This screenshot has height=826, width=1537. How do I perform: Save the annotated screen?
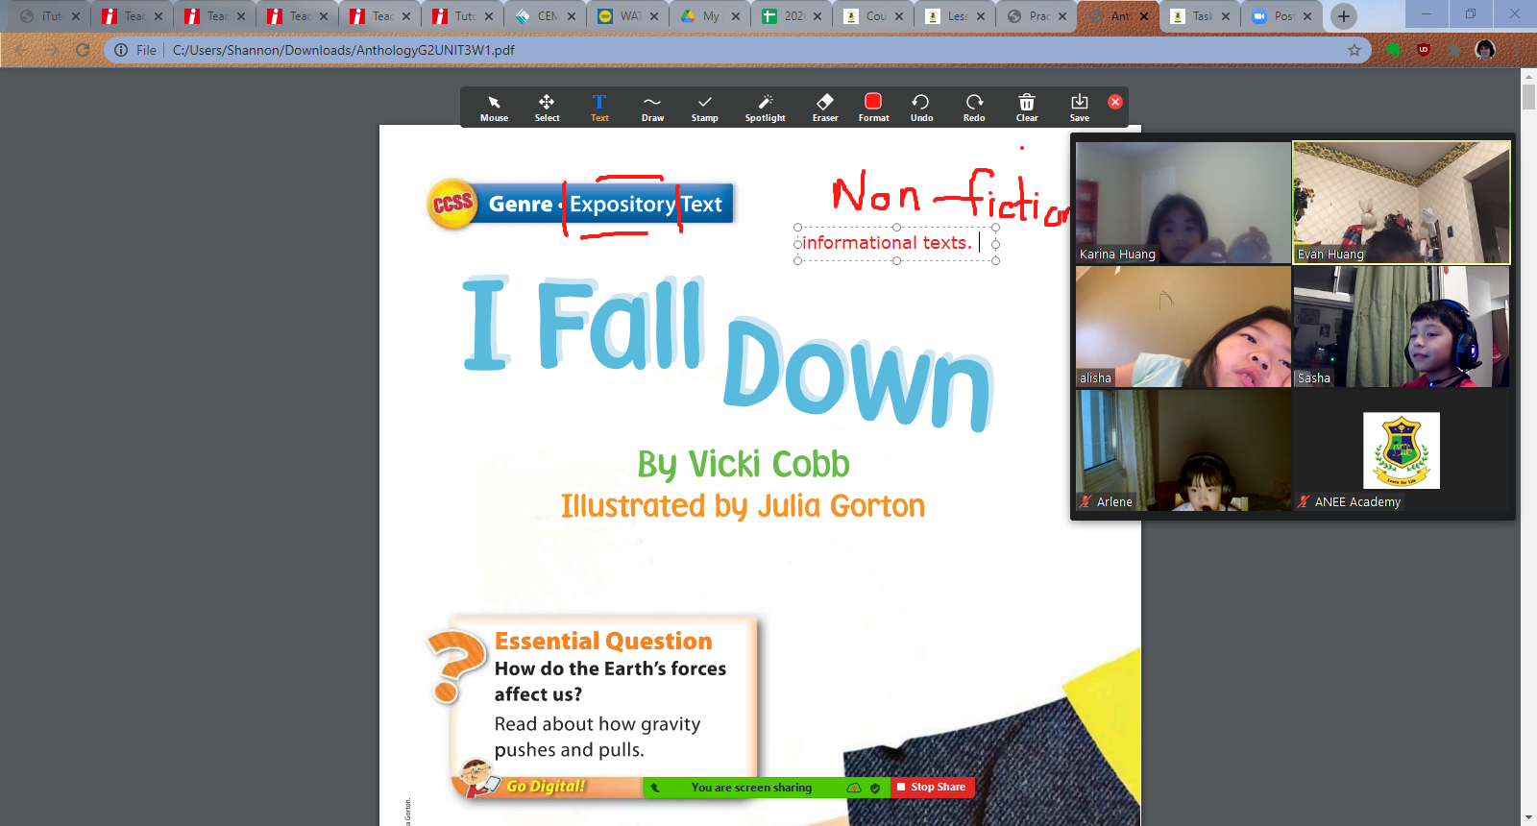tap(1080, 108)
